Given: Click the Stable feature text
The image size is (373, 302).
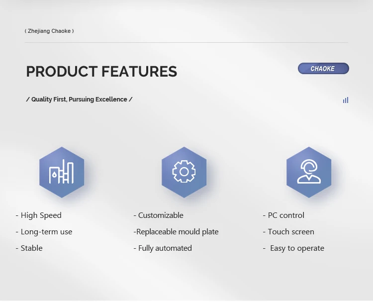Looking at the screenshot, I should click(31, 248).
